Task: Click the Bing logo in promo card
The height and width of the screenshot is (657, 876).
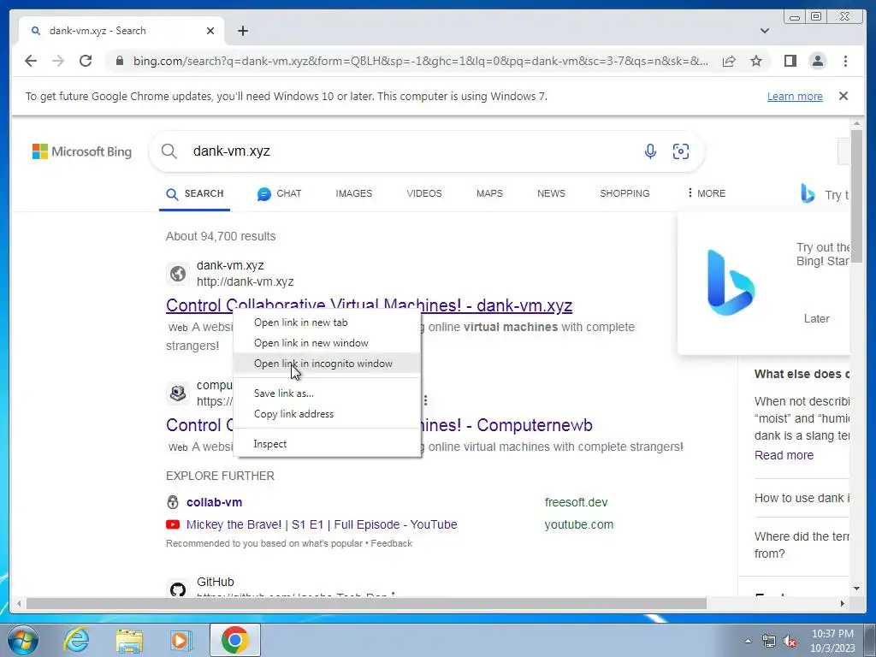Action: [x=731, y=282]
